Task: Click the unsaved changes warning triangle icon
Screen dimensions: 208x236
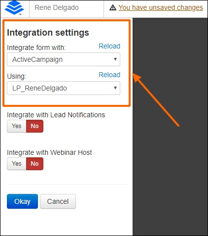Action: (113, 7)
